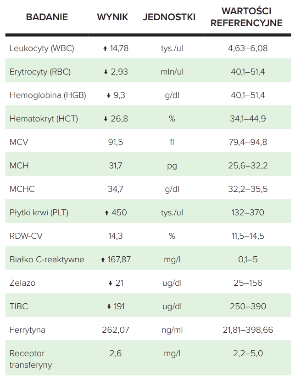This screenshot has width=295, height=381.
Task: Click the down arrow next to Hemoglobina value
Action: tap(108, 95)
